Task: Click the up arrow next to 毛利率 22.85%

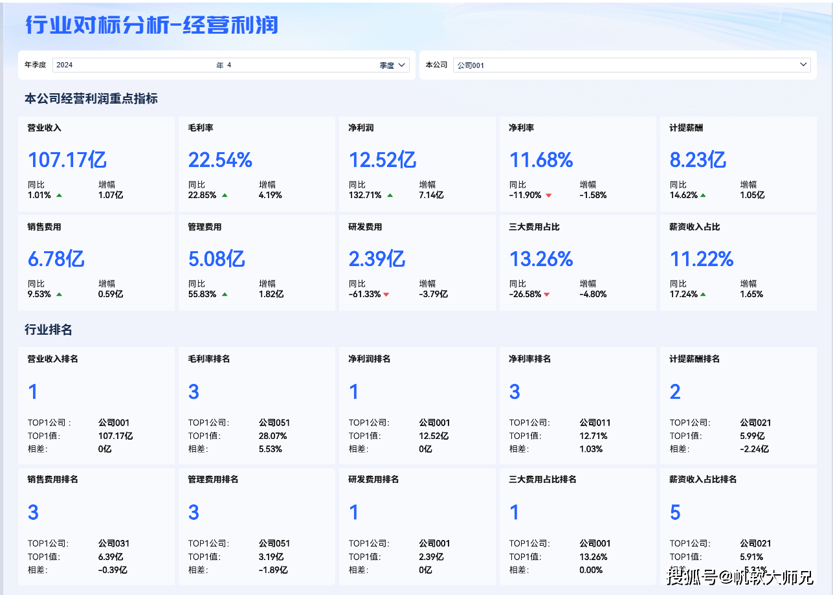Action: tap(225, 196)
